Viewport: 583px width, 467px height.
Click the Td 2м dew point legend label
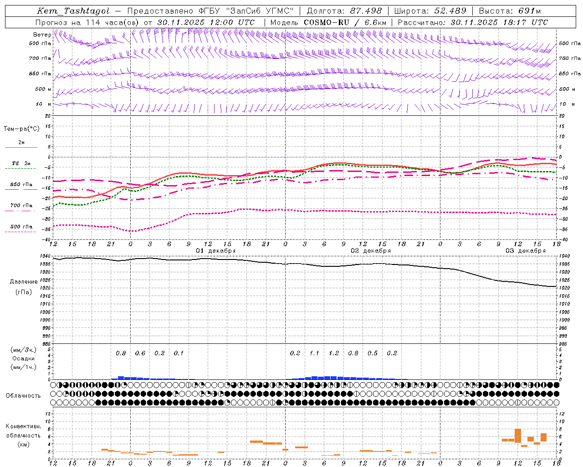[21, 163]
